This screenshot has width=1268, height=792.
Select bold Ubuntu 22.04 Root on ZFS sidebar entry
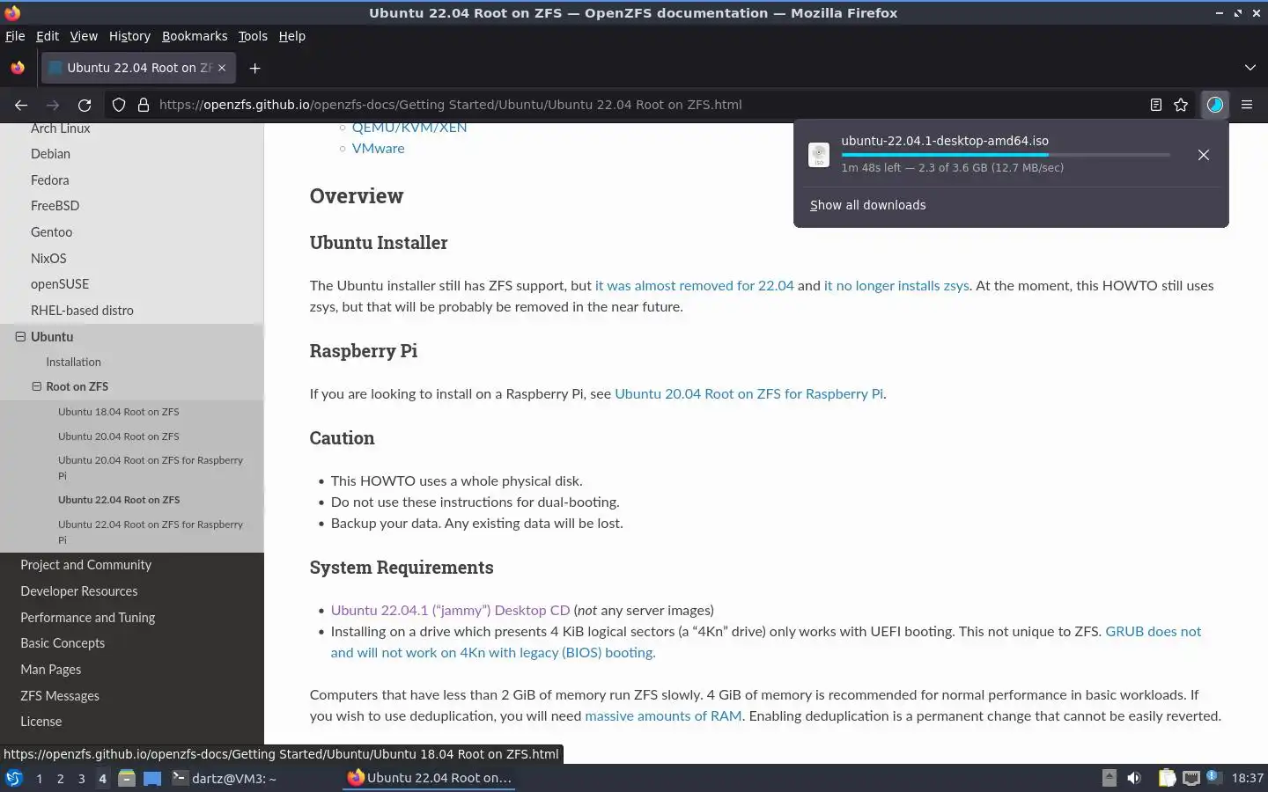(119, 500)
